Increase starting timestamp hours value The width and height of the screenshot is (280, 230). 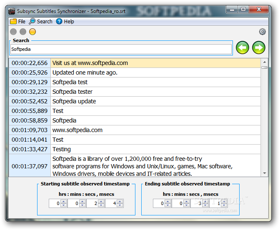point(64,201)
